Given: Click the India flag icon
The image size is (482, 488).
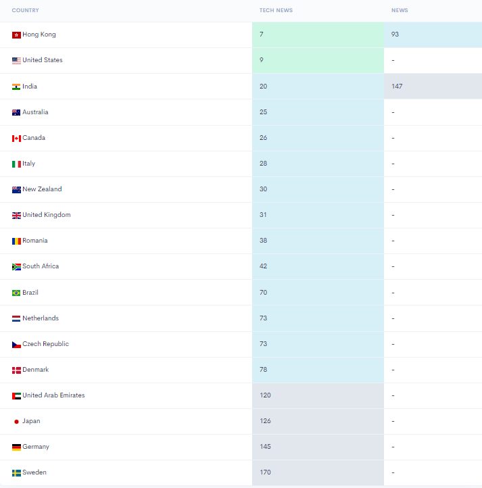Looking at the screenshot, I should click(x=16, y=87).
